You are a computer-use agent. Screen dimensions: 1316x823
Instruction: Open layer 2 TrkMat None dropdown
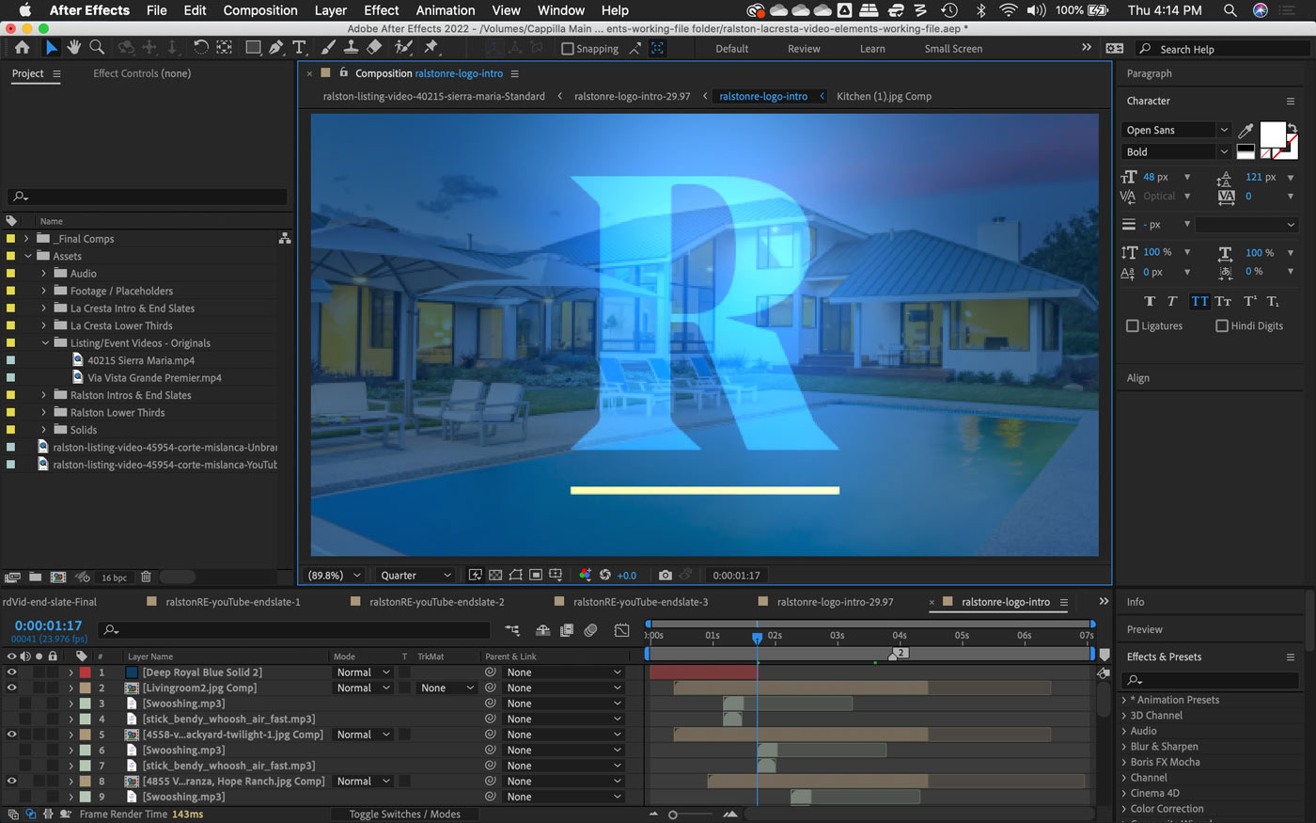[446, 688]
